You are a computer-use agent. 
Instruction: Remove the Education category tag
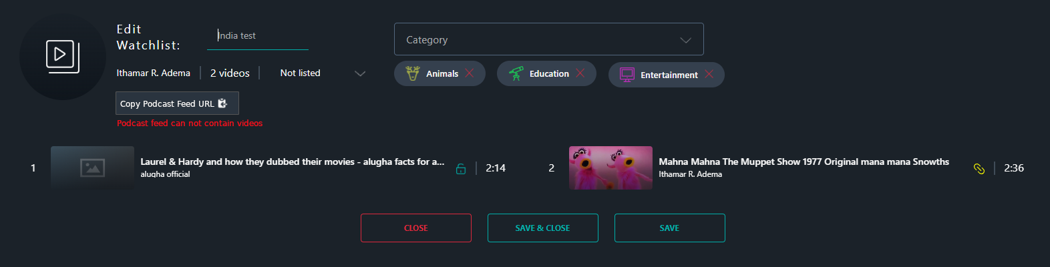(x=580, y=73)
